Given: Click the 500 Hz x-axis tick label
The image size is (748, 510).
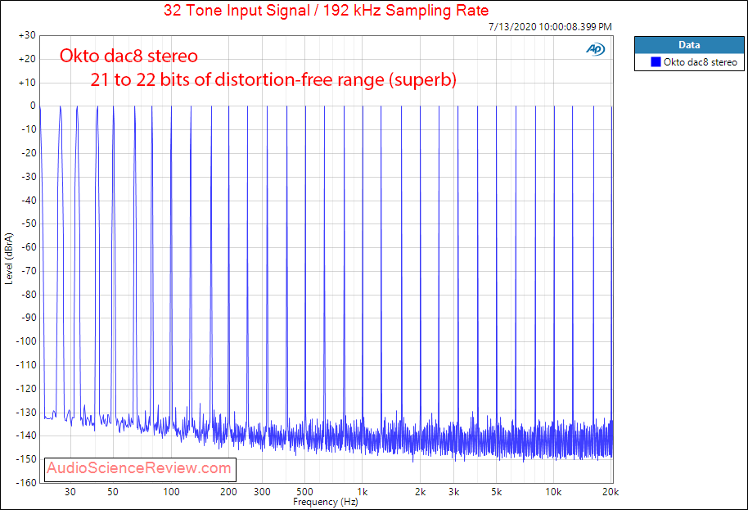Looking at the screenshot, I should 304,492.
